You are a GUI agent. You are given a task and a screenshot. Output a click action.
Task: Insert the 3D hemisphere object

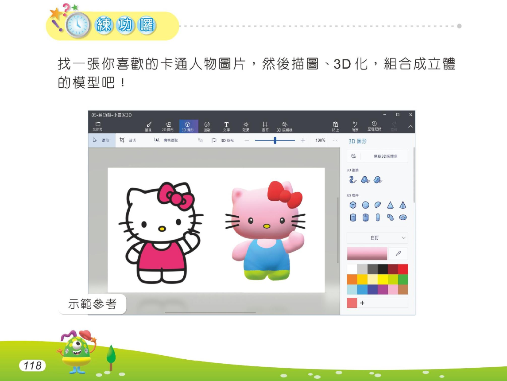(x=378, y=205)
